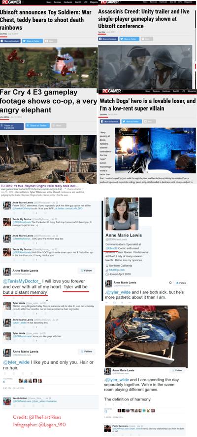Screen dimensions: 197x437
Task: Open the Reviews menu in top PC Gamer nav
Action: (57, 2)
